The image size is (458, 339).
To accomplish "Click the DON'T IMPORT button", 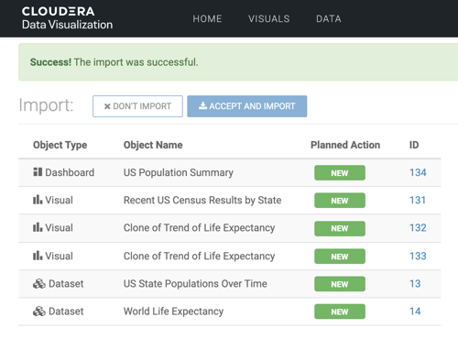I will 137,106.
